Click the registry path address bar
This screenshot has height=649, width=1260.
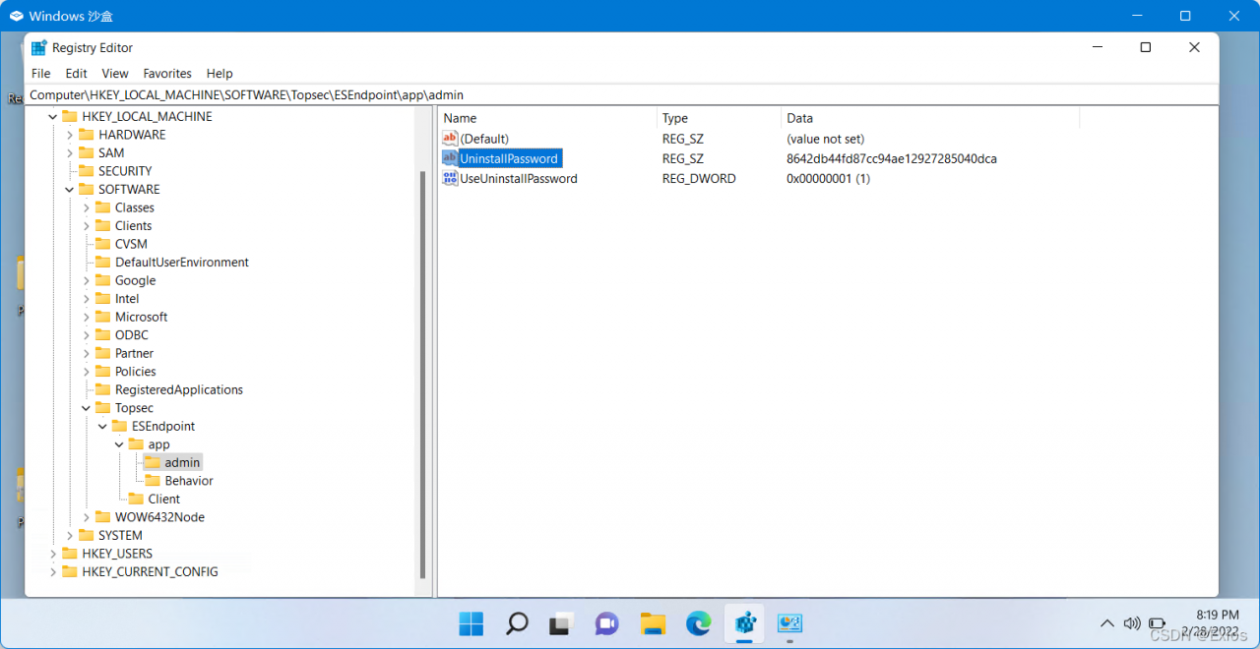pyautogui.click(x=622, y=95)
